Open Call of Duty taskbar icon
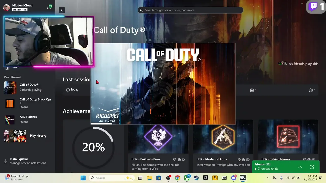This screenshot has width=326, height=183. 243,178
